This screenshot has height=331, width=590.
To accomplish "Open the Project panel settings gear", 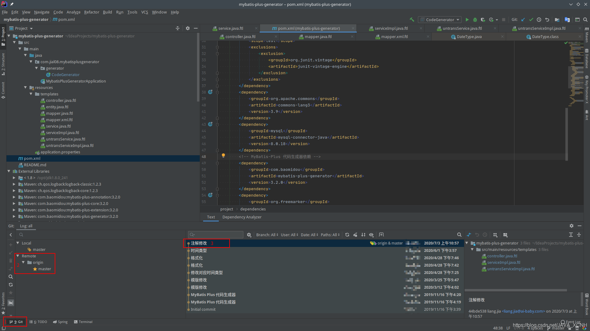I will pos(188,28).
